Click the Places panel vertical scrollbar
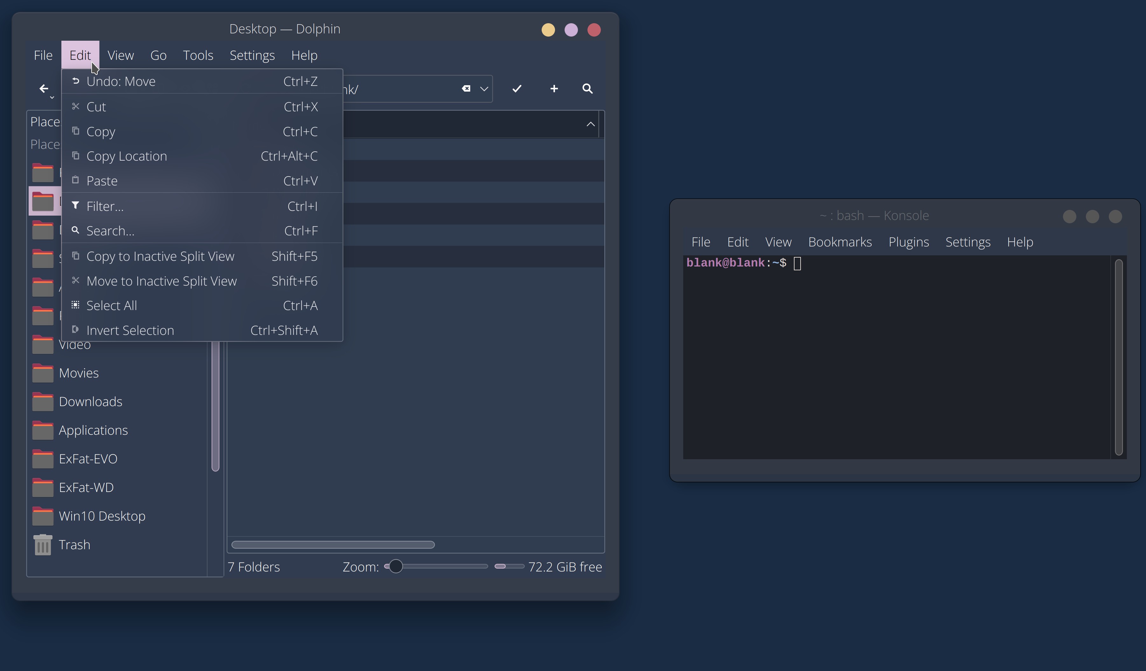The width and height of the screenshot is (1146, 671). tap(216, 407)
